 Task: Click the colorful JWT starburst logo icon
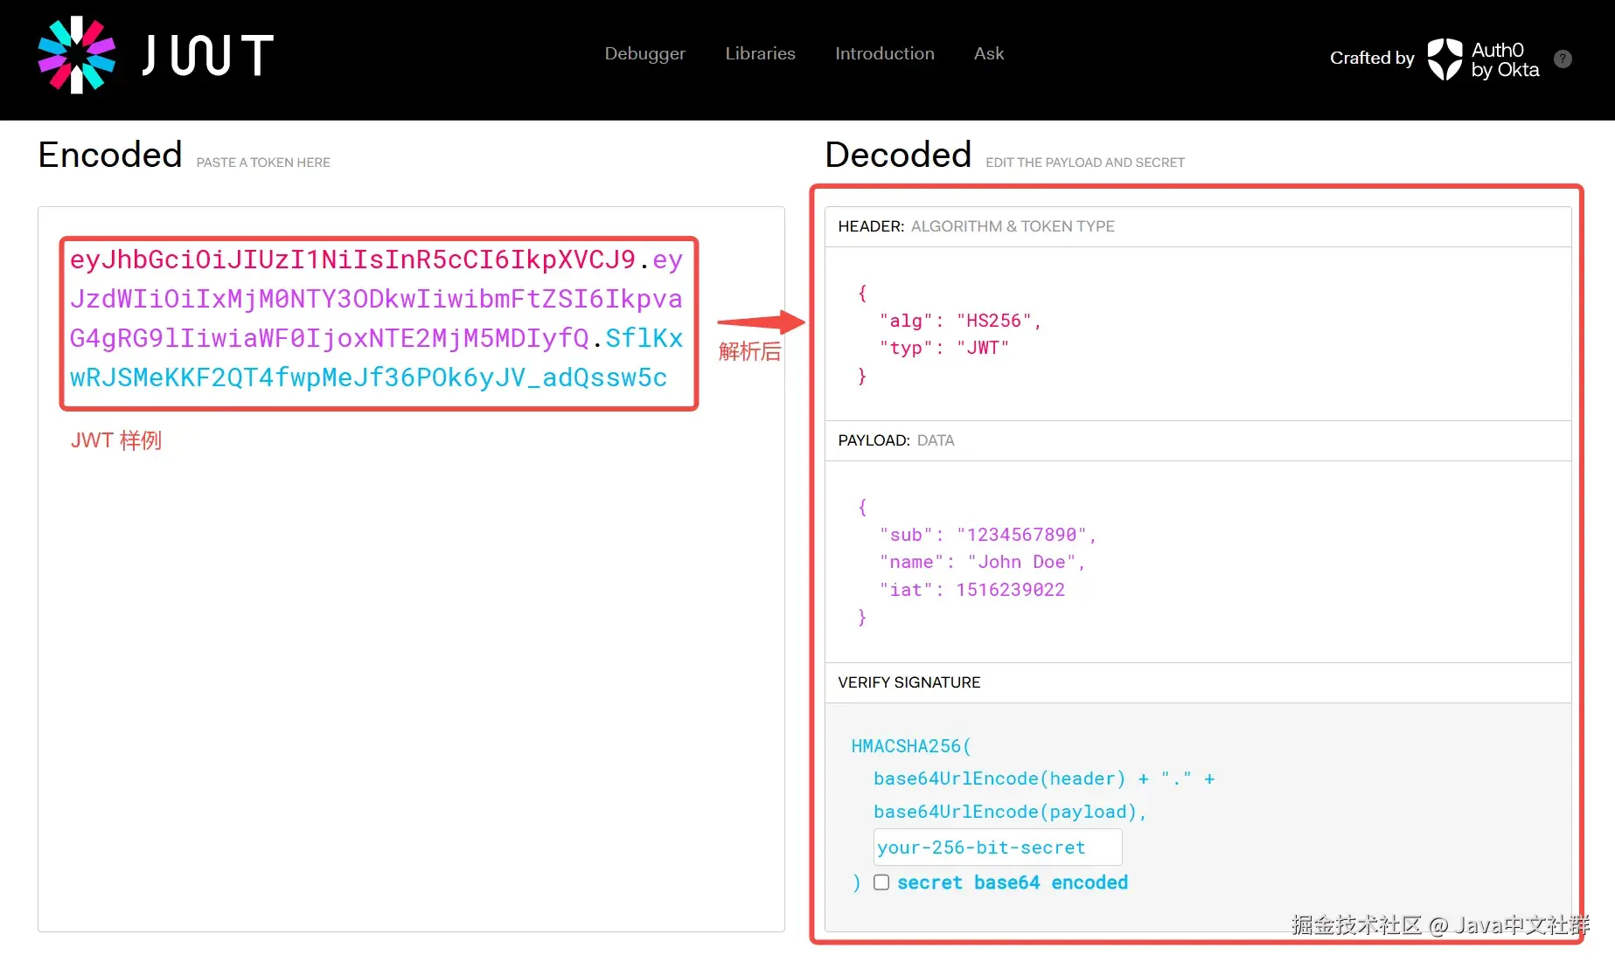coord(77,55)
